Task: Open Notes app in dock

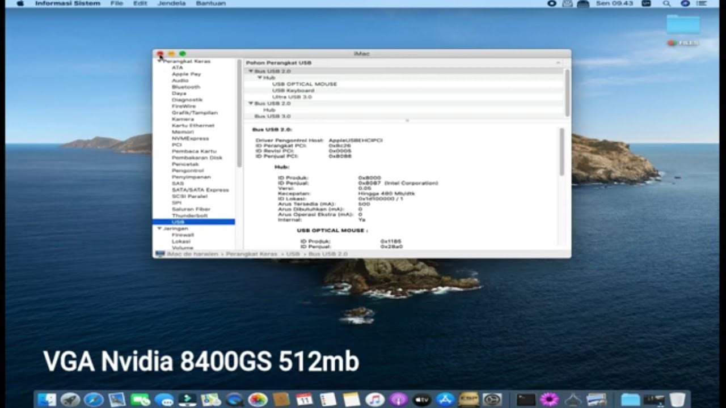Action: click(352, 399)
